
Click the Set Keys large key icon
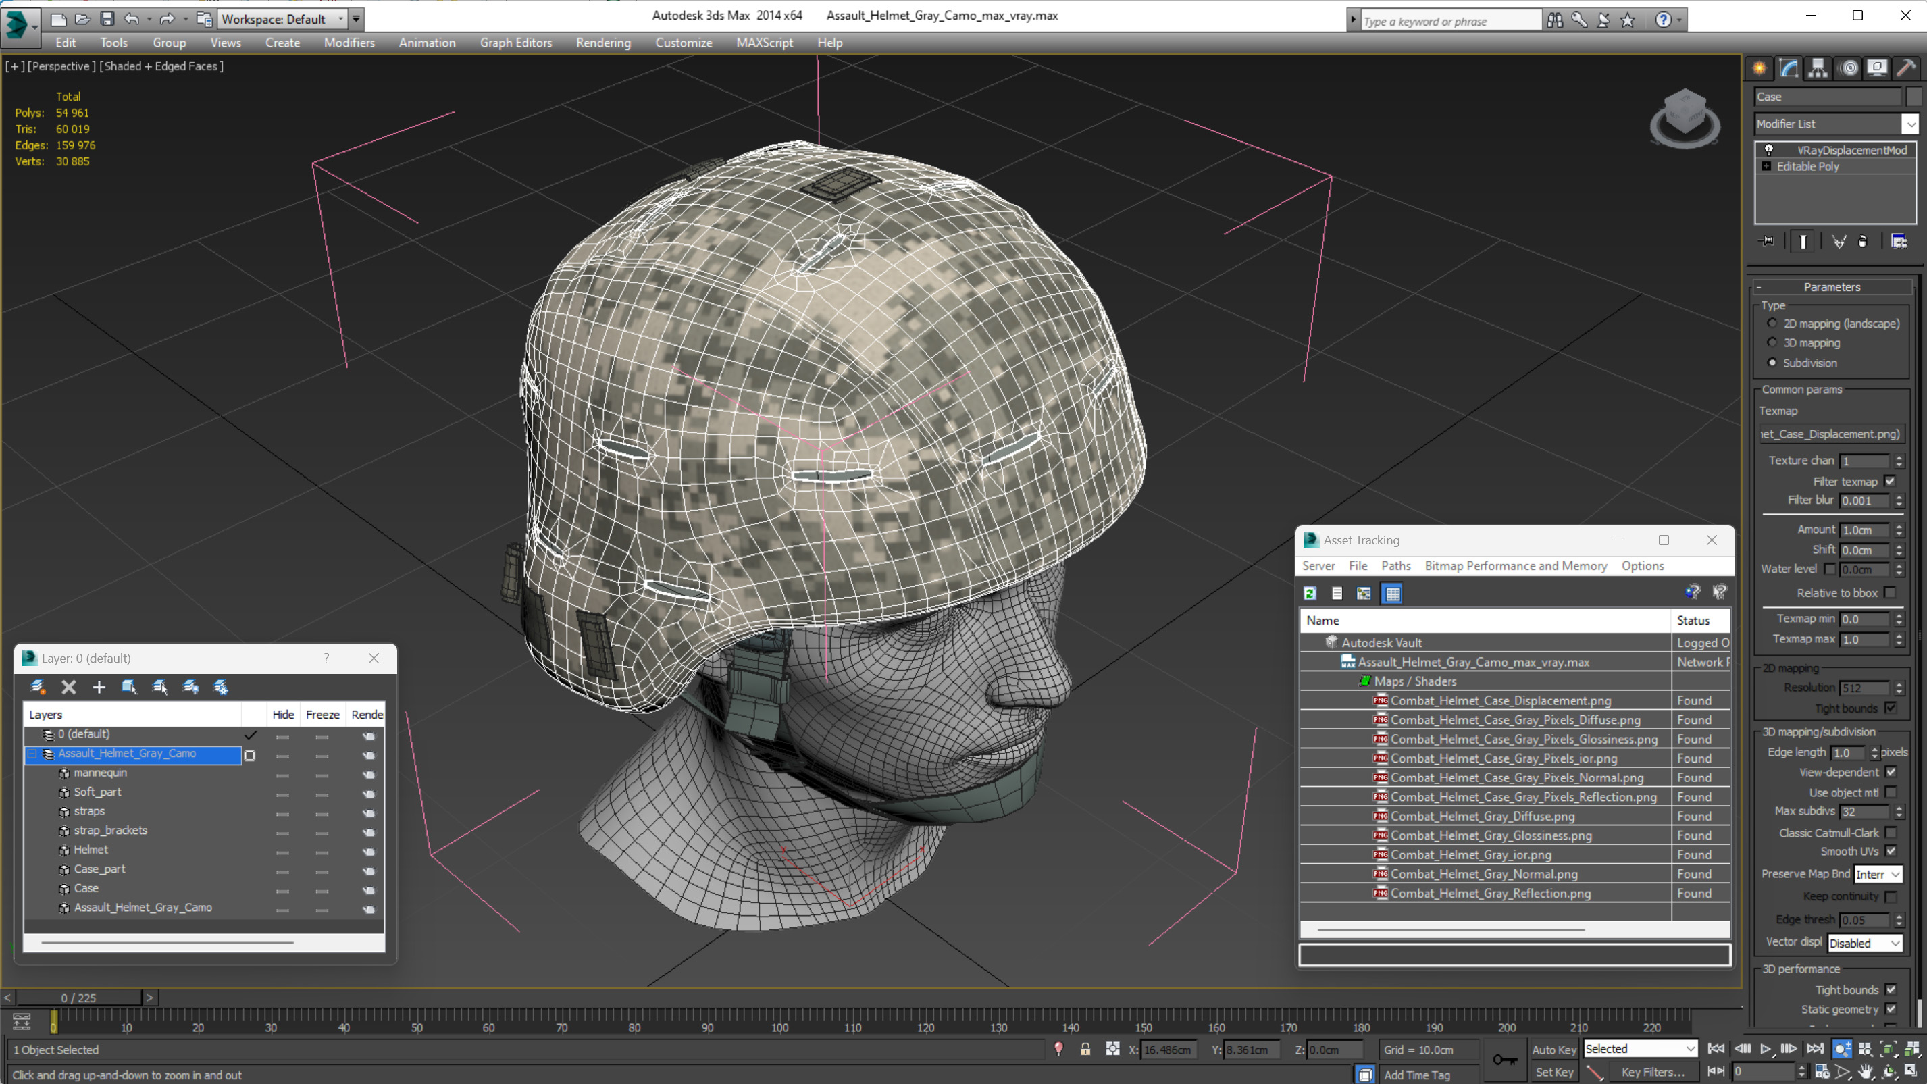(x=1505, y=1059)
